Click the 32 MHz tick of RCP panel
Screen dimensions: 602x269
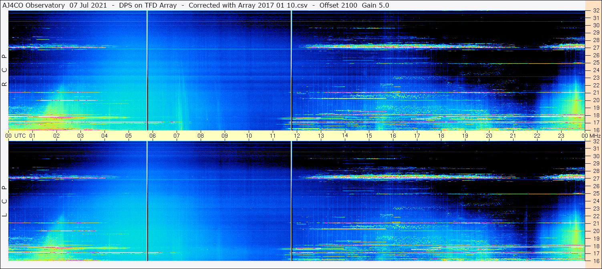click(596, 11)
